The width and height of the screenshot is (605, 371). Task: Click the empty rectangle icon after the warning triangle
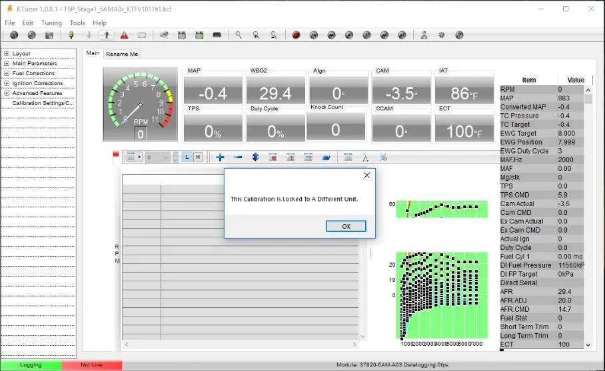click(142, 35)
